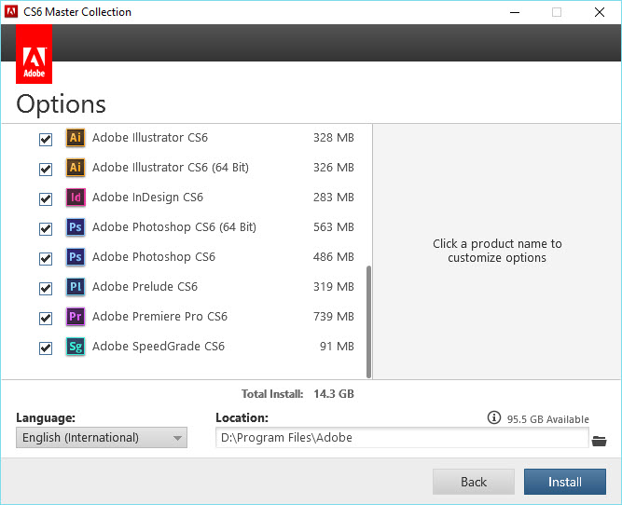This screenshot has width=622, height=505.
Task: Click the title bar Adobe app icon
Action: pos(11,11)
